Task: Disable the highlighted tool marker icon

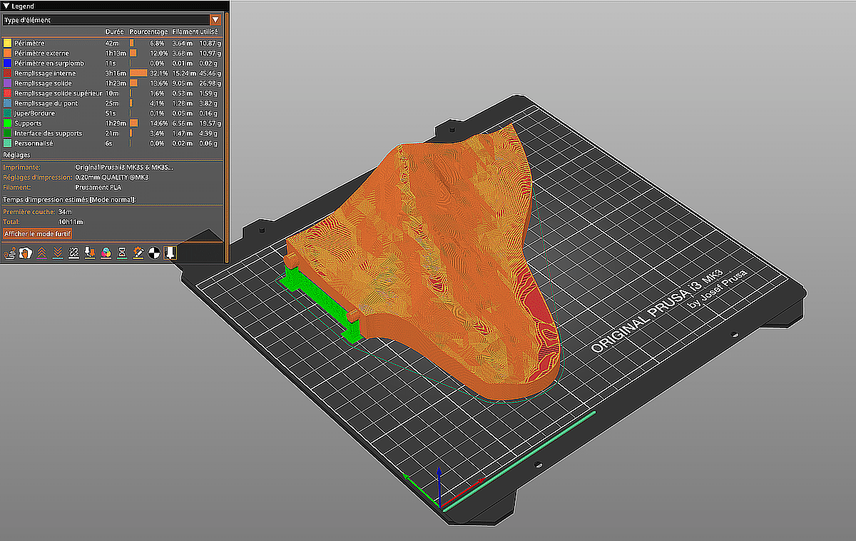Action: [x=170, y=253]
